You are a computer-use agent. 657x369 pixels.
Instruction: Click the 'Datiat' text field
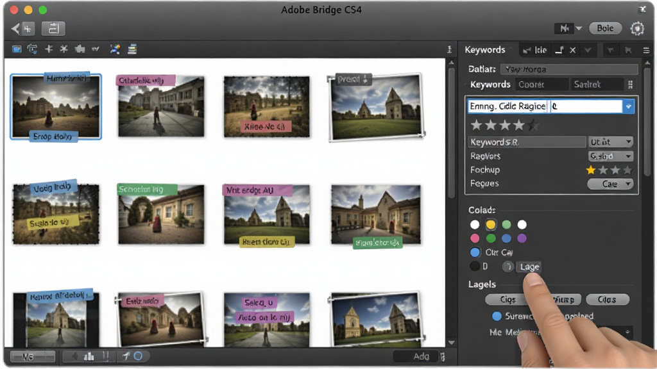click(x=569, y=69)
